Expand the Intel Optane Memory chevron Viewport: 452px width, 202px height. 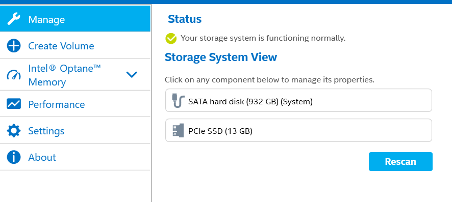[132, 75]
